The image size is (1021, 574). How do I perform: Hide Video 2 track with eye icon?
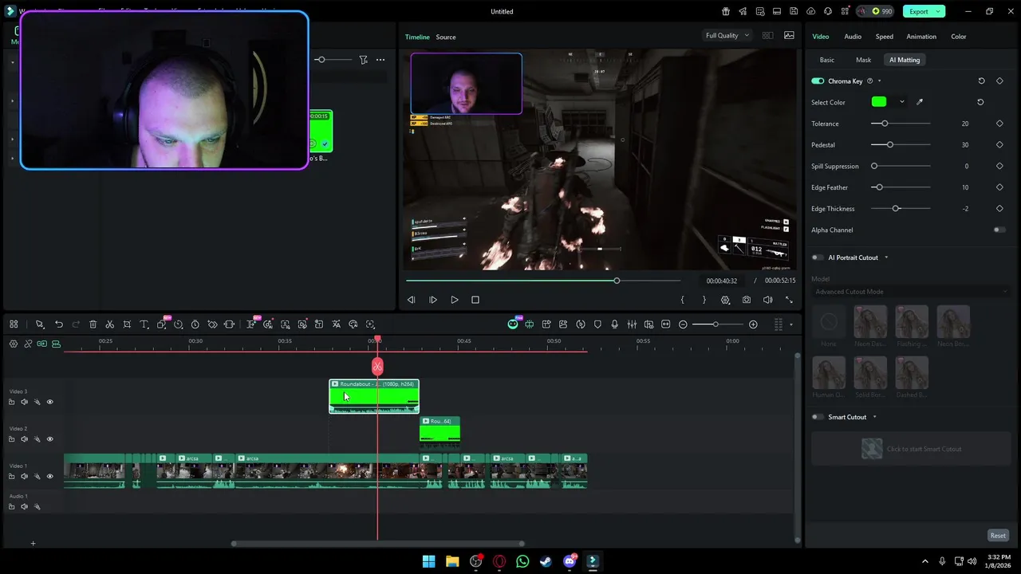[x=49, y=439]
